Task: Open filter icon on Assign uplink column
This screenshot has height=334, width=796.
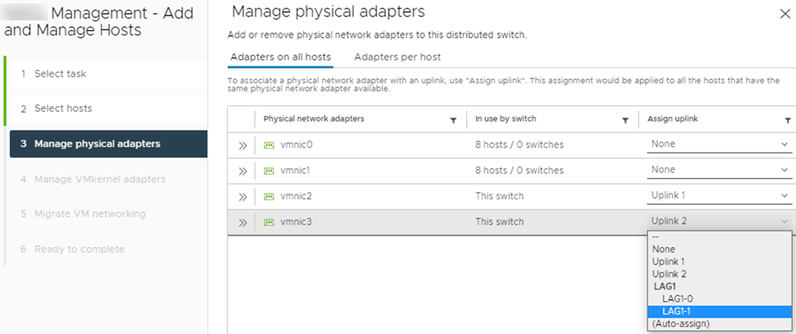Action: (x=788, y=119)
